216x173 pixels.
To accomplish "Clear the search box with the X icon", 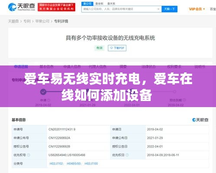I will coord(158,9).
